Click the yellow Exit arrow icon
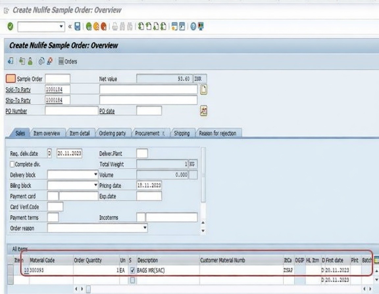 pyautogui.click(x=96, y=27)
